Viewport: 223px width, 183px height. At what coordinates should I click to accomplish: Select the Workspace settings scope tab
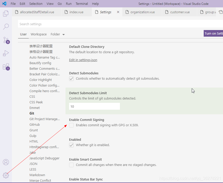(x=39, y=34)
